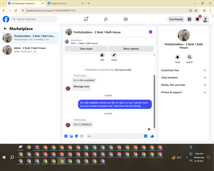Click the Aa message input field
This screenshot has height=171, width=214.
point(114,136)
